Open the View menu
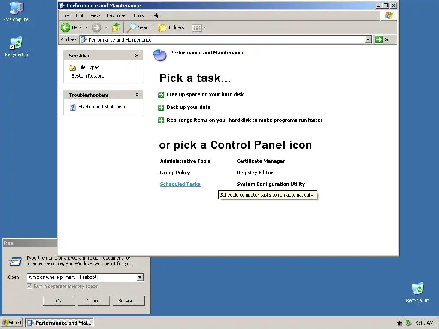The width and height of the screenshot is (439, 329). click(x=95, y=15)
